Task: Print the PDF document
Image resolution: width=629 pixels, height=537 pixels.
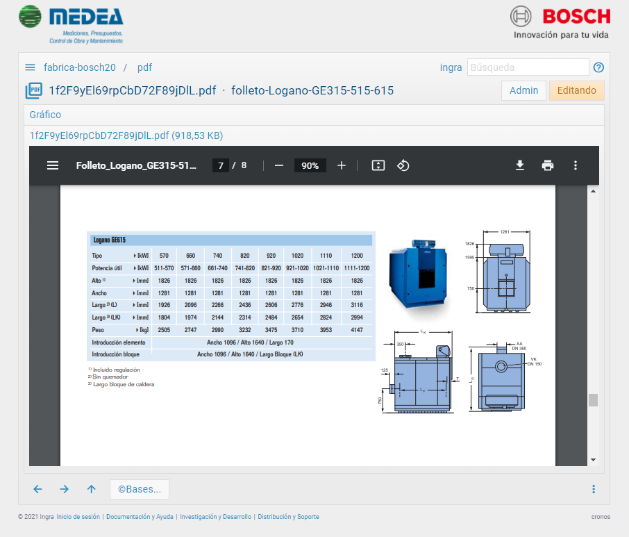Action: (x=548, y=165)
